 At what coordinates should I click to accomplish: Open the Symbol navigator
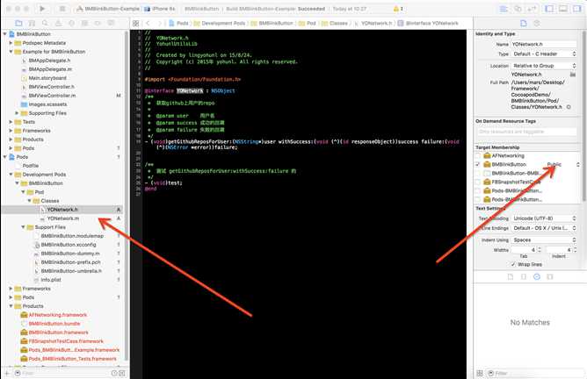pos(32,23)
